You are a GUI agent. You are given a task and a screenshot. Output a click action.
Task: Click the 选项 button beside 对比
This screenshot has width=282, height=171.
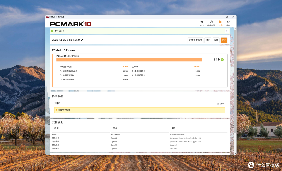coord(216,40)
